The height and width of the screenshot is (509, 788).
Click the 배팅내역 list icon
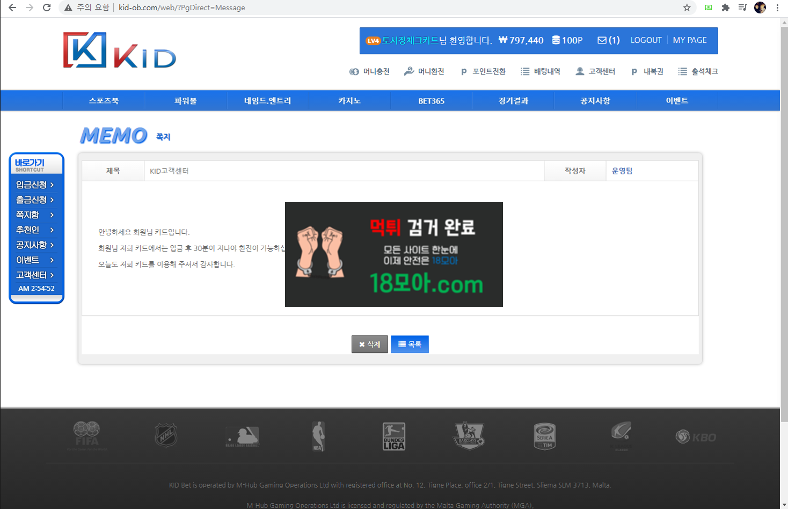pyautogui.click(x=525, y=71)
